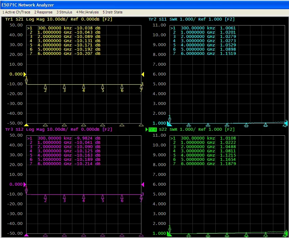Click the E5071C Network Analyzer title
Viewport: 289px width, 238px height.
[x=27, y=5]
